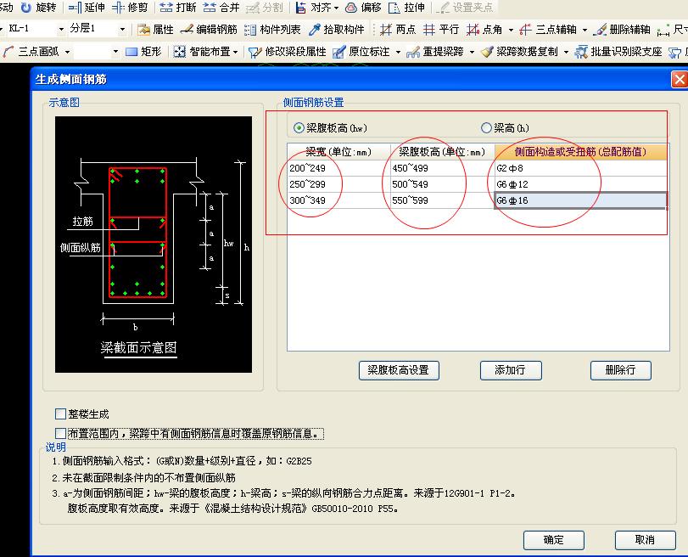The height and width of the screenshot is (557, 688).
Task: Click the 梁腹板高 column header
Action: pyautogui.click(x=442, y=152)
